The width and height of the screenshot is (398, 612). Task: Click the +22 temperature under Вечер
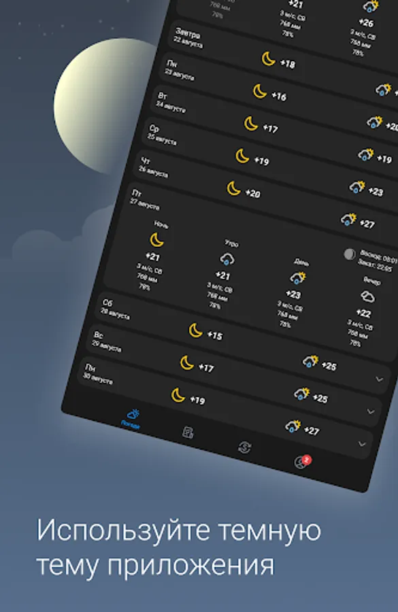[x=363, y=313]
